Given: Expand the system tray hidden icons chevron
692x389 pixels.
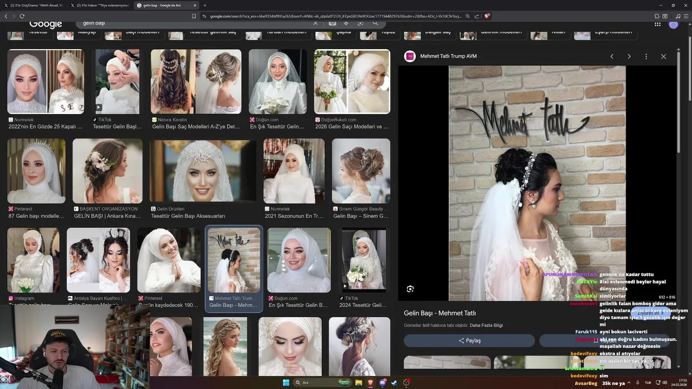Looking at the screenshot, I should click(x=629, y=383).
